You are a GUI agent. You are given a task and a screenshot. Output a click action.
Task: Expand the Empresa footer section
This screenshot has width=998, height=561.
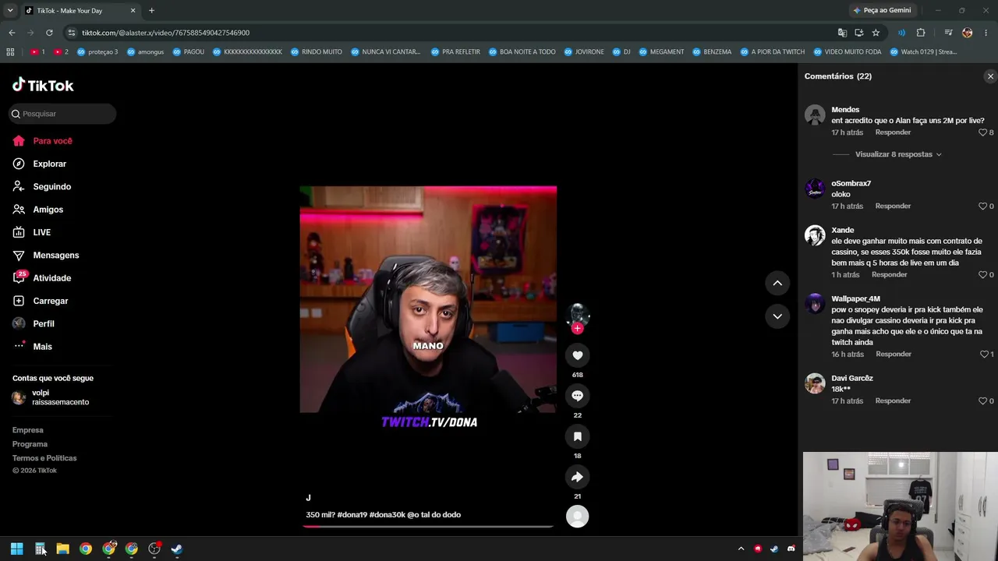pos(28,430)
